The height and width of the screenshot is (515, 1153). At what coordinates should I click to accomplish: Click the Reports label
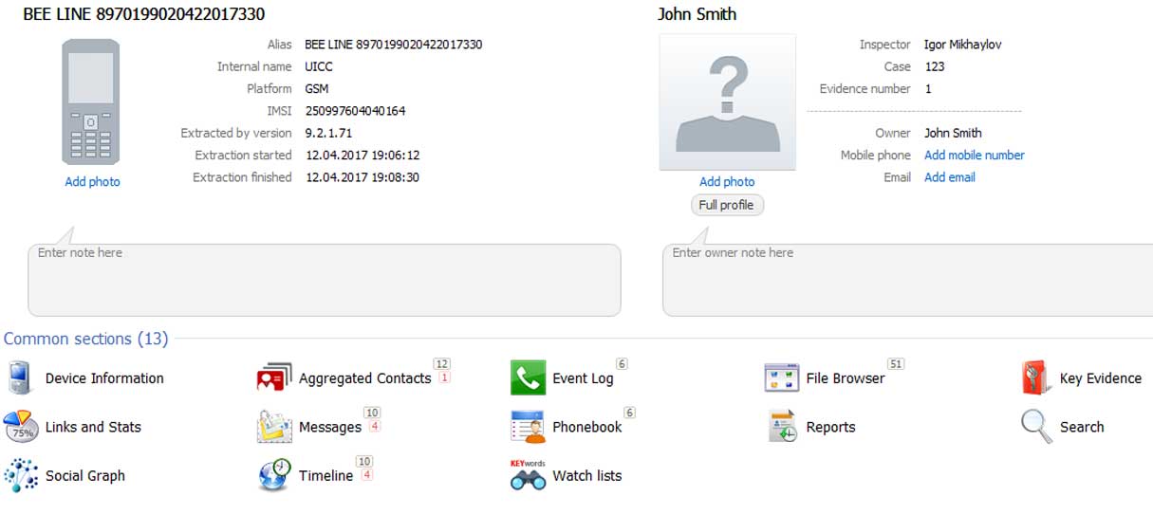(831, 428)
